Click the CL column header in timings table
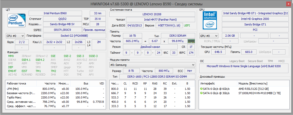 click(x=125, y=83)
